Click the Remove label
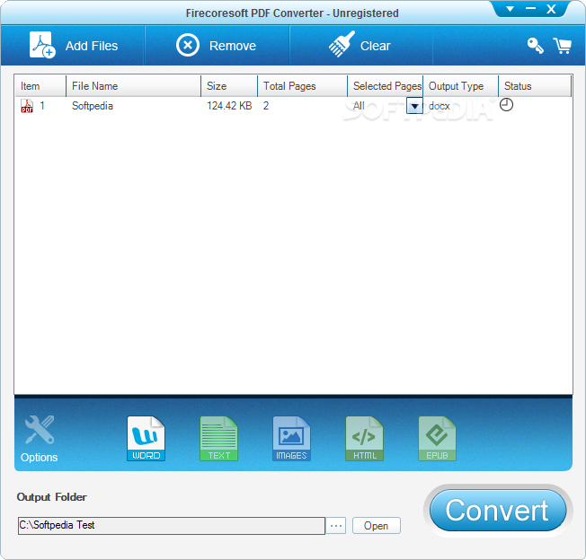The width and height of the screenshot is (586, 560). [233, 46]
